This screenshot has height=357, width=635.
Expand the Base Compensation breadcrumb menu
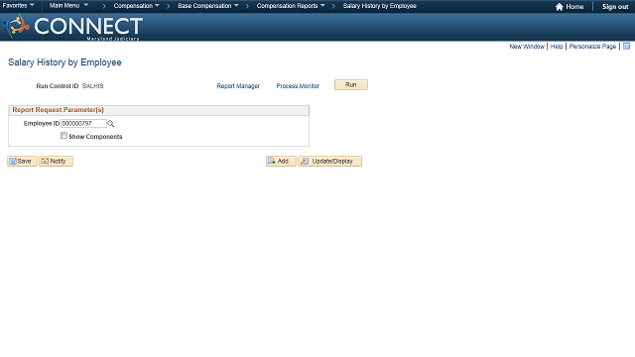tap(208, 6)
